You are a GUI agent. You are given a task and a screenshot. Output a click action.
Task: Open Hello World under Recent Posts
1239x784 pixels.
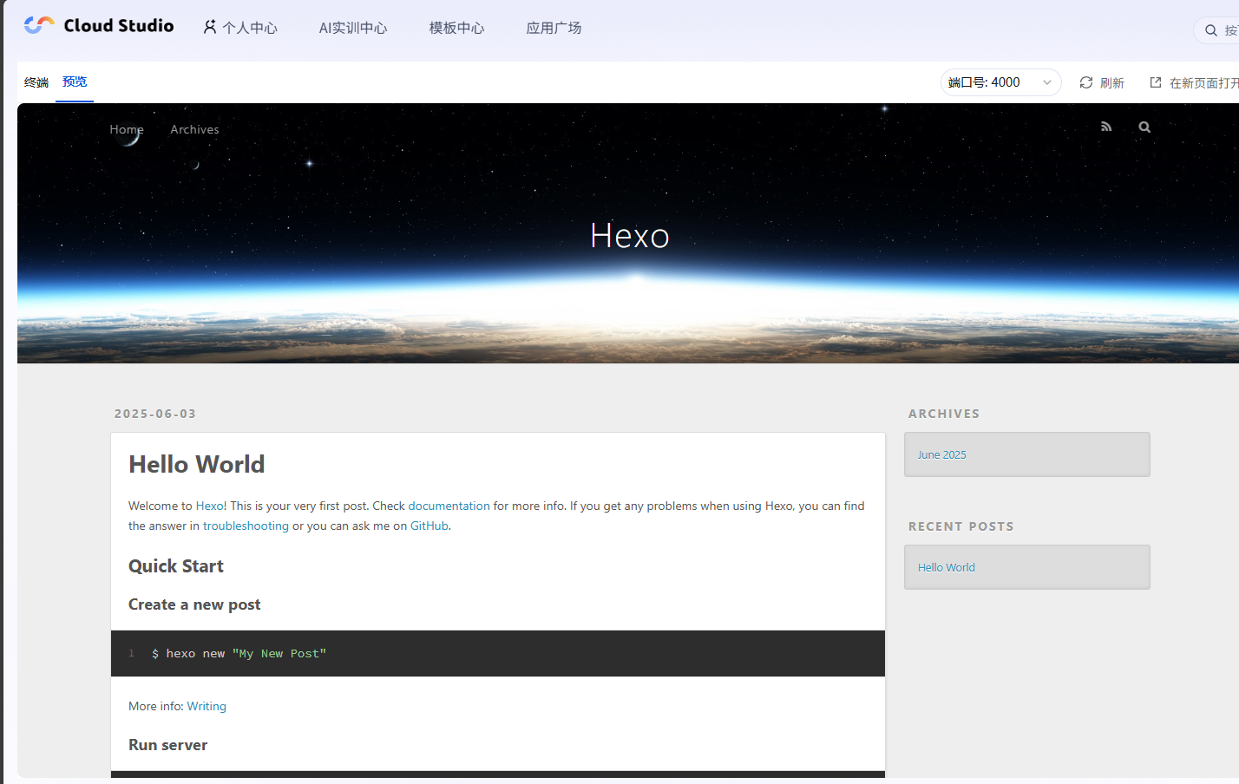pyautogui.click(x=947, y=567)
